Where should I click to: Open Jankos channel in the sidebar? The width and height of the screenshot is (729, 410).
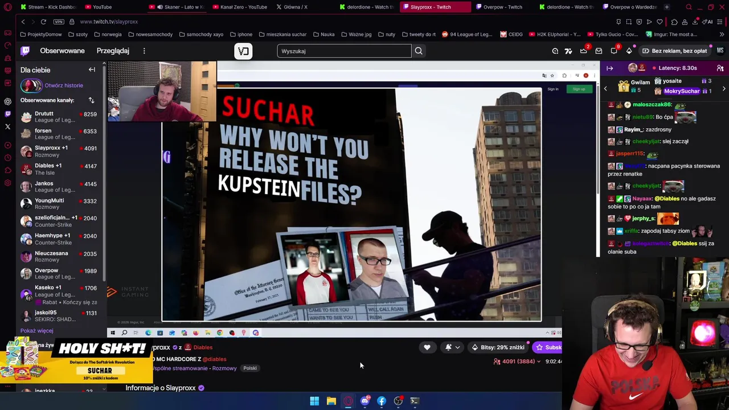(x=59, y=187)
